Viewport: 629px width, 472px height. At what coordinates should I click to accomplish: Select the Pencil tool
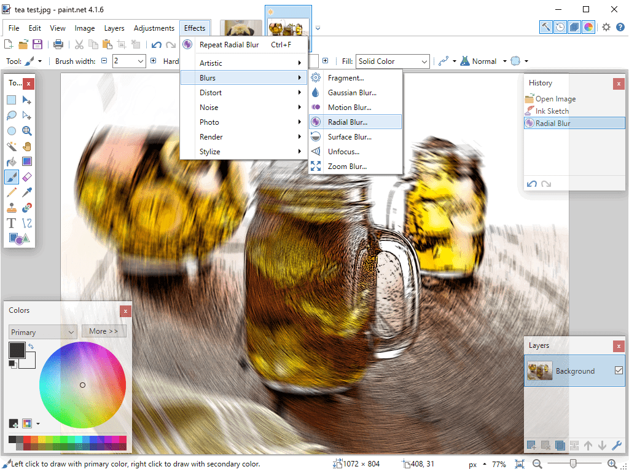tap(11, 192)
